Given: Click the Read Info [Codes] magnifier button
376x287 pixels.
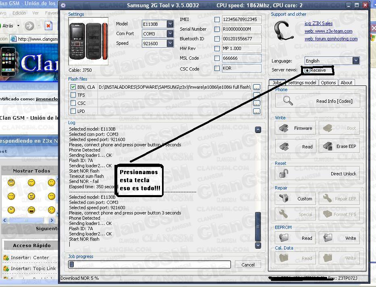Looking at the screenshot, I should 318,101.
